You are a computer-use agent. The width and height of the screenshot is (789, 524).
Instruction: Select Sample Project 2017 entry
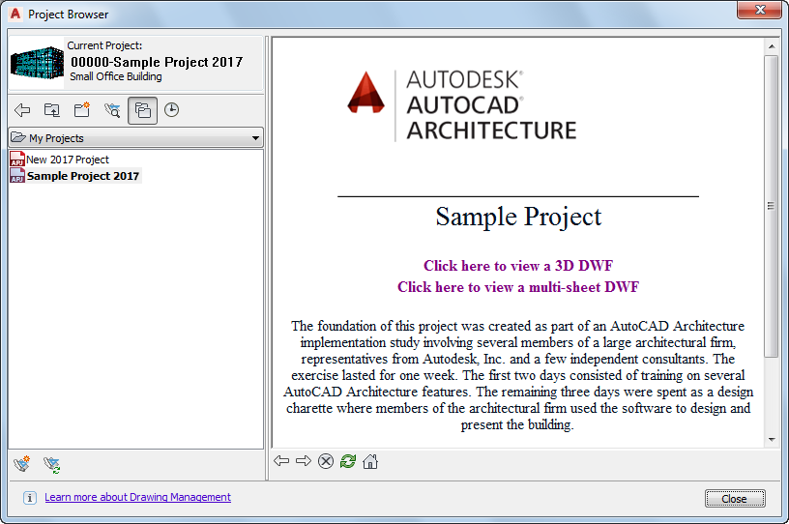click(x=75, y=176)
